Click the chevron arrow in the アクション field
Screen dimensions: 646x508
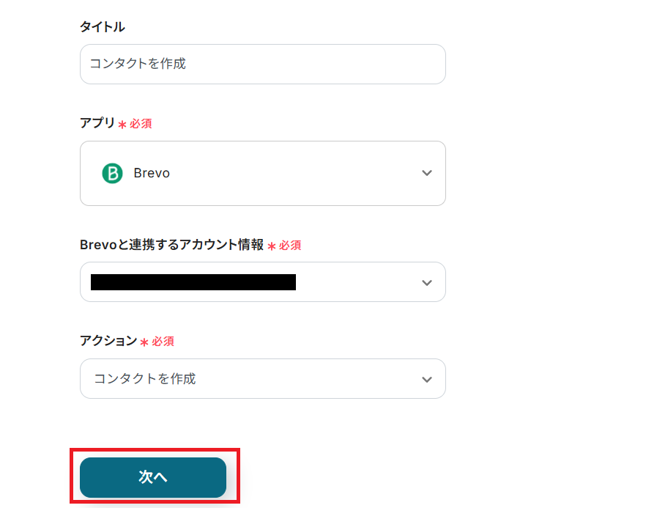coord(427,379)
